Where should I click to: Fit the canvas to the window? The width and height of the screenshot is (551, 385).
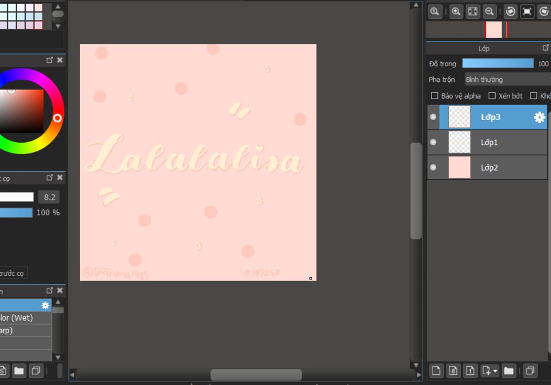(x=473, y=12)
